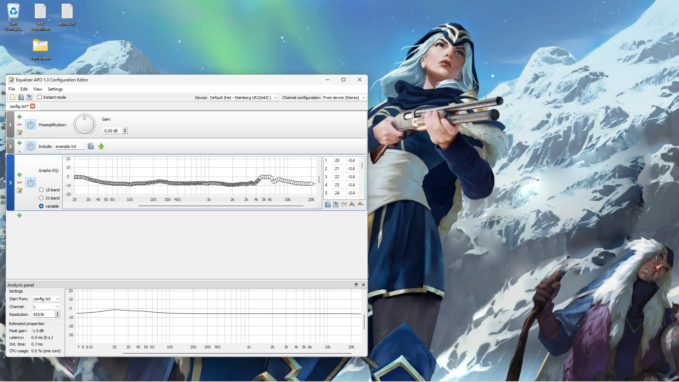This screenshot has width=679, height=382.
Task: Open the View menu
Action: [x=37, y=89]
